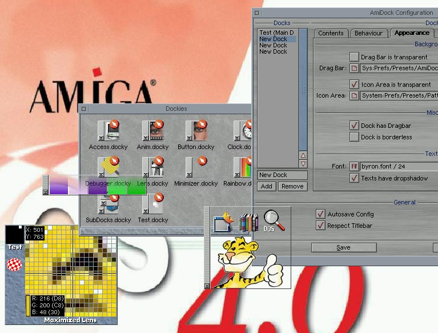Click the DOS magnifying glass dock icon

coord(274,221)
